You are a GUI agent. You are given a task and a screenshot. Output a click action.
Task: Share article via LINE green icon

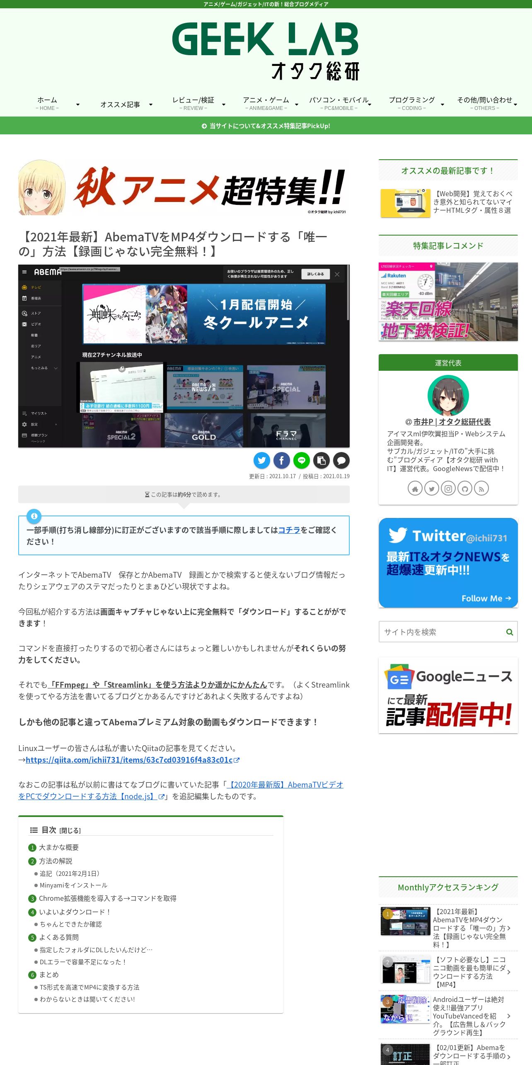tap(302, 460)
